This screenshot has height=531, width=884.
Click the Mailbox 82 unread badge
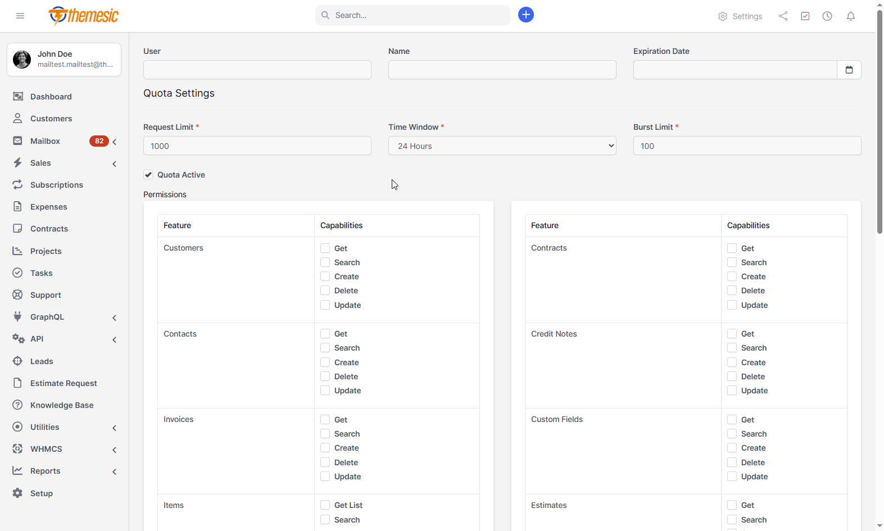tap(99, 141)
